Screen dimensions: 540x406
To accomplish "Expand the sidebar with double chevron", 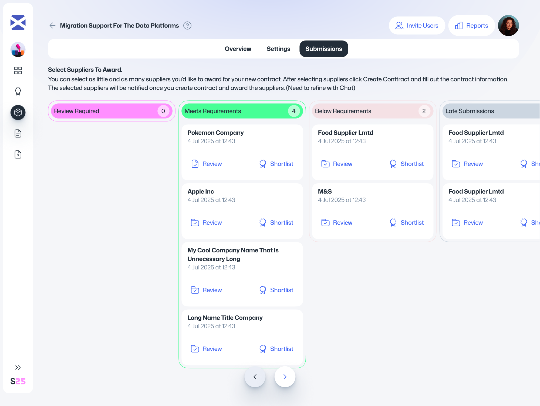I will point(18,367).
